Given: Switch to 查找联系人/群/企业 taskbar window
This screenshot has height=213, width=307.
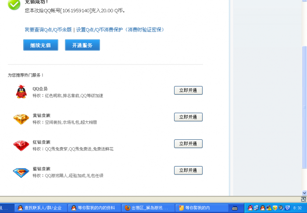Looking at the screenshot, I should pyautogui.click(x=41, y=208).
